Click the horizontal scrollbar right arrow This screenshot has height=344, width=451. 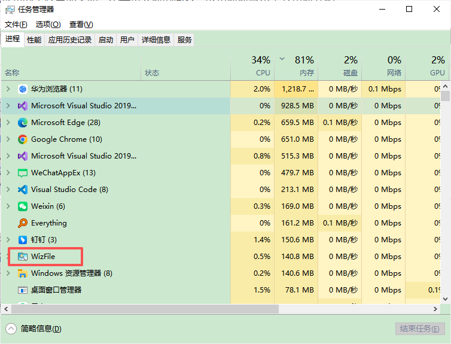click(435, 309)
